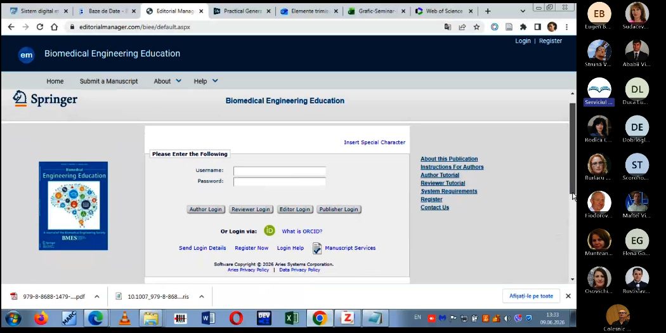The height and width of the screenshot is (333, 666).
Task: Switch to the Practical Genera tab
Action: (x=242, y=11)
